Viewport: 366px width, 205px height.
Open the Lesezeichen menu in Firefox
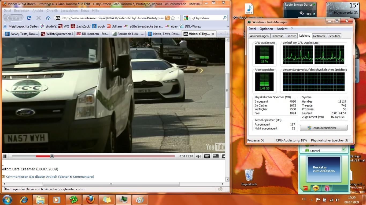tap(69, 11)
